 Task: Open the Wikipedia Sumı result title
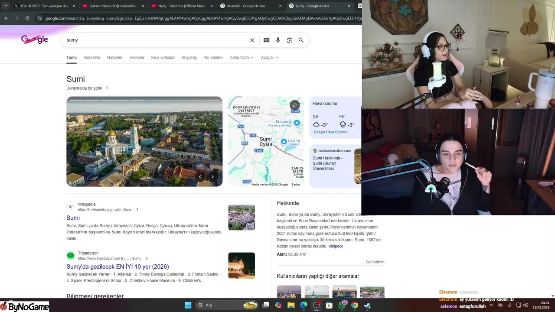point(73,218)
